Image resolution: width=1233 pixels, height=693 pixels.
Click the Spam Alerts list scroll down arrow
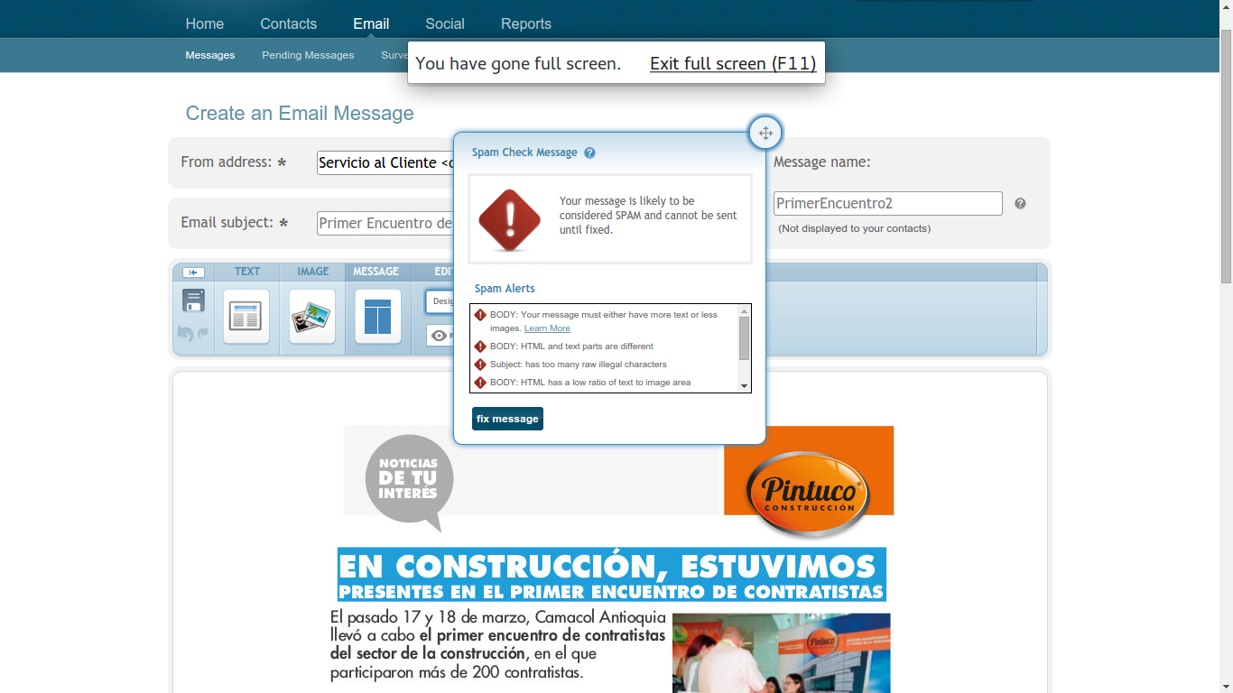pos(745,386)
